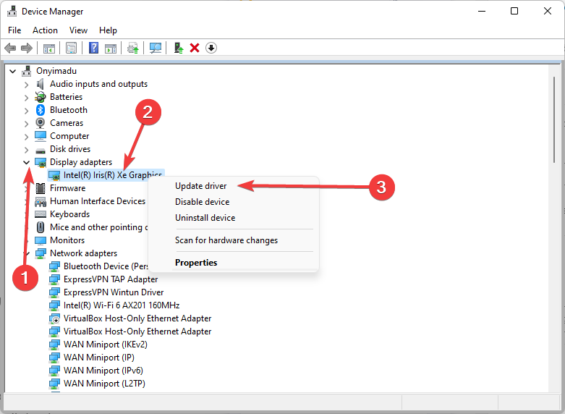The image size is (565, 414).
Task: Click the vertical scrollbar thumb
Action: click(555, 119)
